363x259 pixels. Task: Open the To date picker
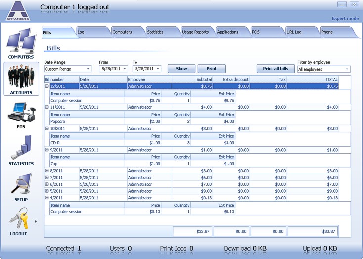[x=147, y=69]
